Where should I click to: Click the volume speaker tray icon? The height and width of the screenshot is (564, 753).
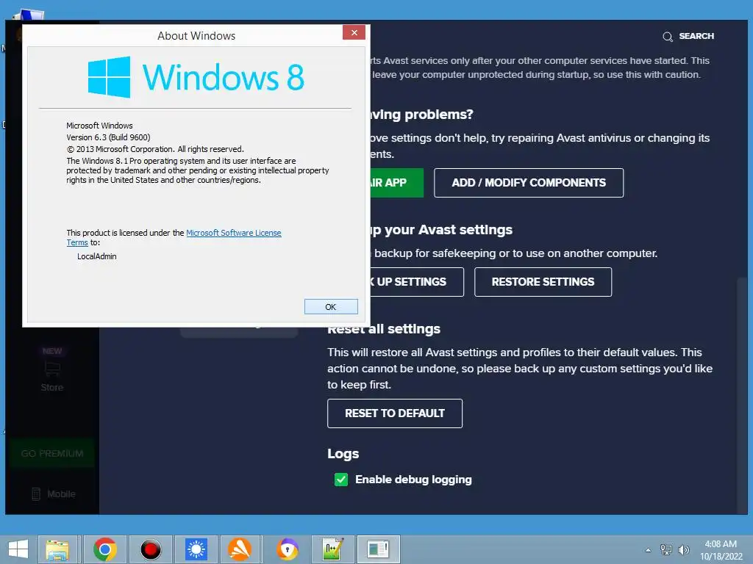click(683, 550)
